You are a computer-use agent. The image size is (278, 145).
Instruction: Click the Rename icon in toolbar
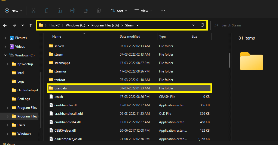click(73, 11)
